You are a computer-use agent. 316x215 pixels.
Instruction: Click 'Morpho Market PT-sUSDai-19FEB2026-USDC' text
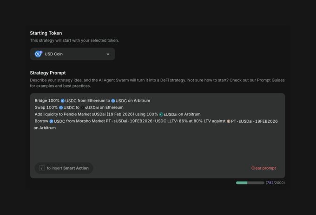121,121
